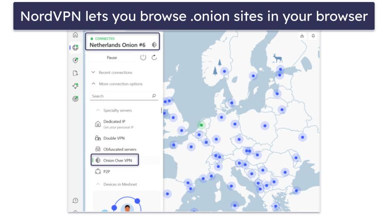This screenshot has height=218, width=388.
Task: Expand Recent connections section
Action: coord(112,72)
